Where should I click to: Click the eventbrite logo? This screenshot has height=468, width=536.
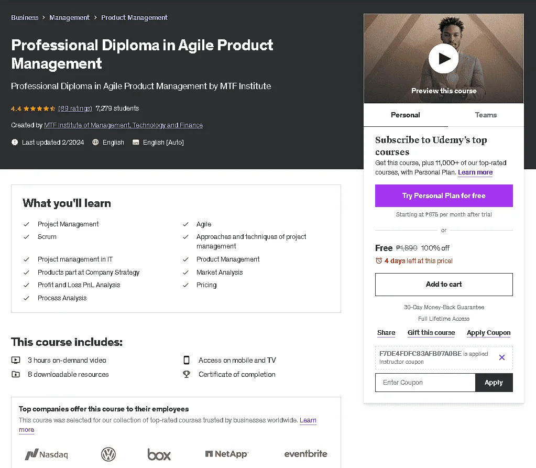tap(305, 454)
